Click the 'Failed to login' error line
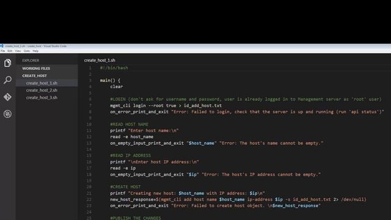Screen dimensions: 391x220 tap(247, 112)
